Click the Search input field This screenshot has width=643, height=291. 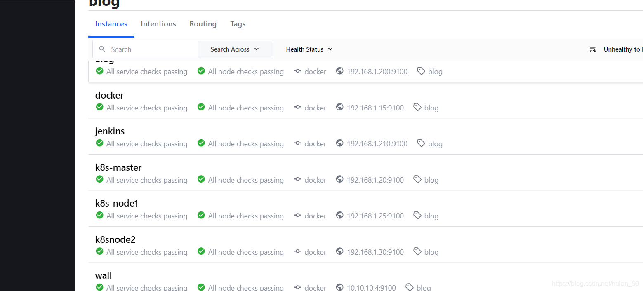point(145,49)
